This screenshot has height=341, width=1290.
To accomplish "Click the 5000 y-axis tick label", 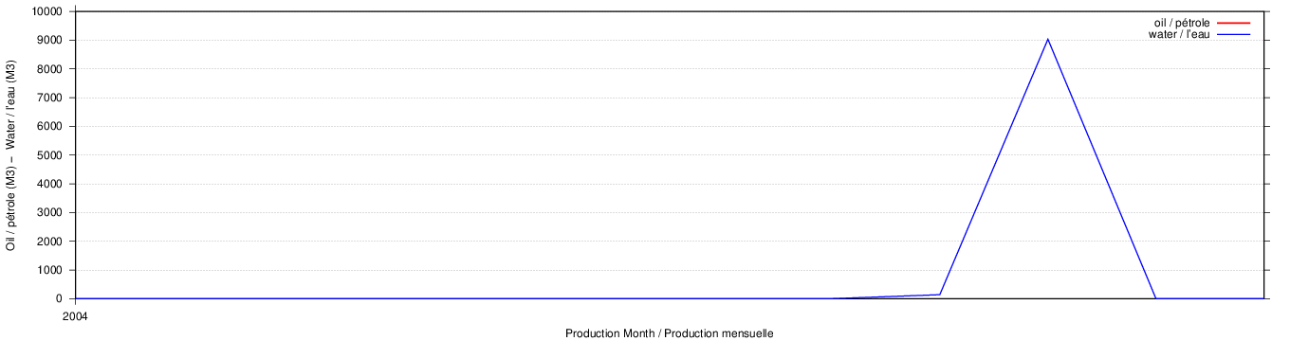I will [50, 155].
